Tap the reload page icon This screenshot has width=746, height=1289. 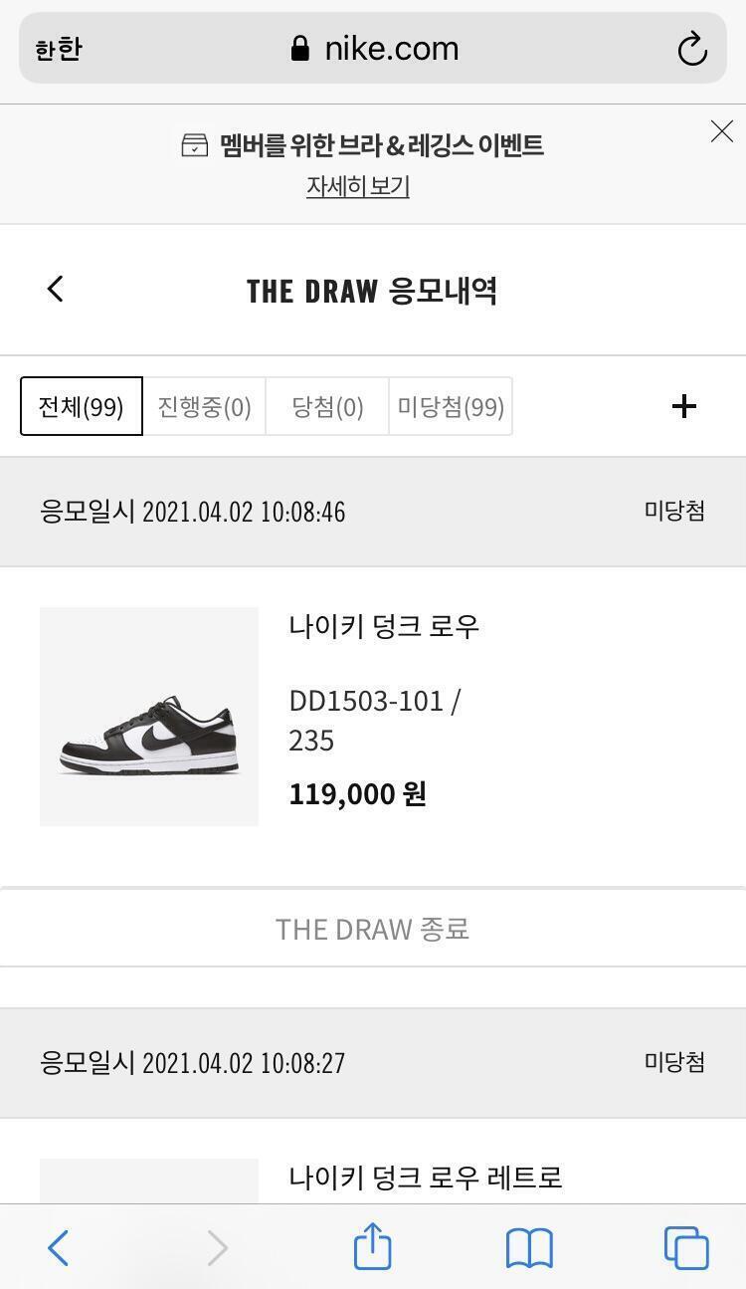coord(691,49)
